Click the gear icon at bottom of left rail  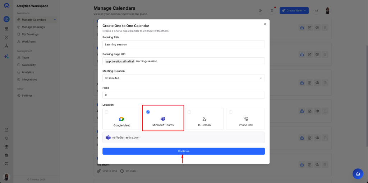(x=6, y=164)
